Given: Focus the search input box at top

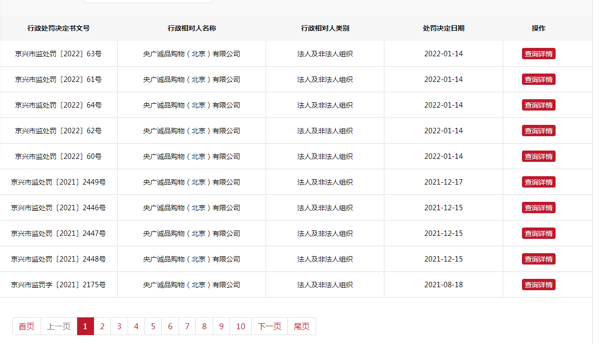Looking at the screenshot, I should coord(148,1).
